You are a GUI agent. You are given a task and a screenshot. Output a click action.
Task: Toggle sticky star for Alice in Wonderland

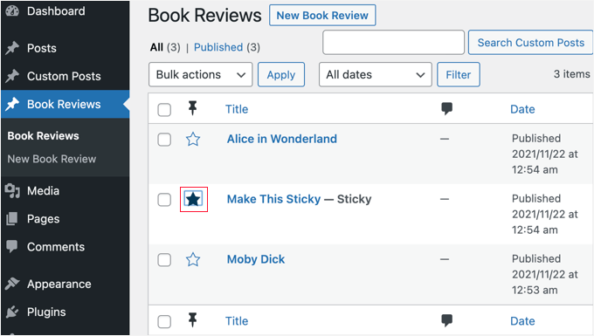click(x=193, y=140)
